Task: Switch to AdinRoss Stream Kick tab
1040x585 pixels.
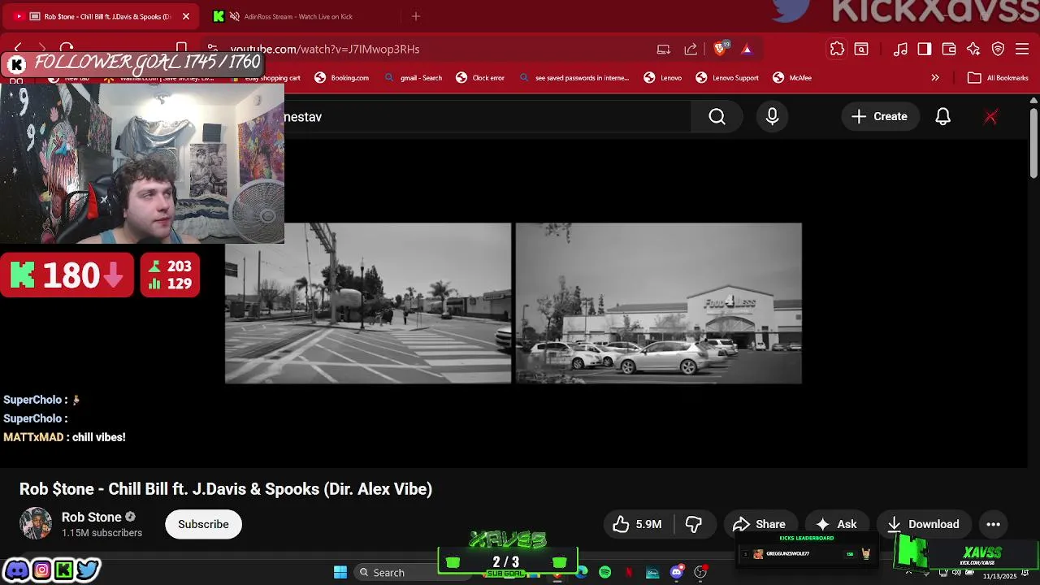Action: tap(298, 16)
